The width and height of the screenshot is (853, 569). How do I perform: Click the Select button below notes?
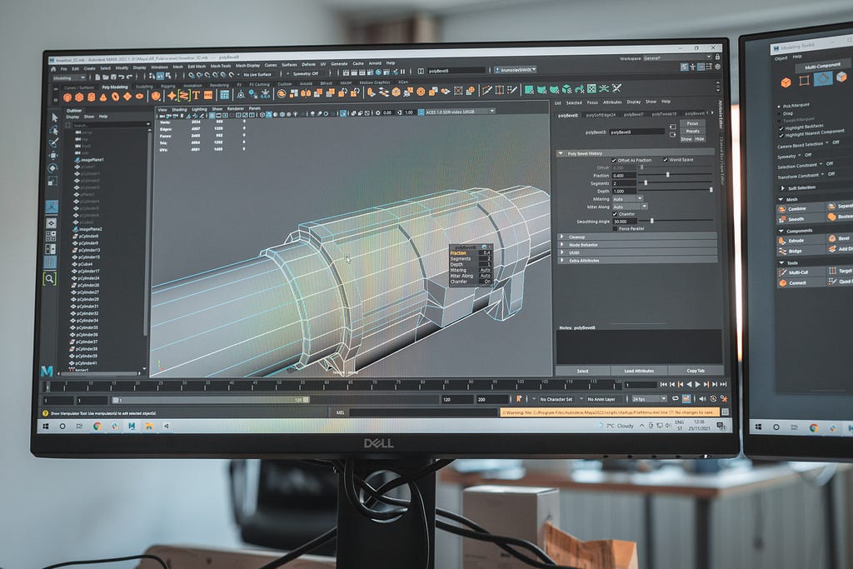pos(582,371)
